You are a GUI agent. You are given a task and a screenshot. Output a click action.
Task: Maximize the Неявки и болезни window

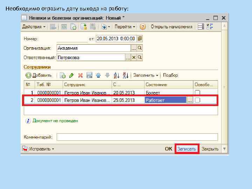coord(216,18)
